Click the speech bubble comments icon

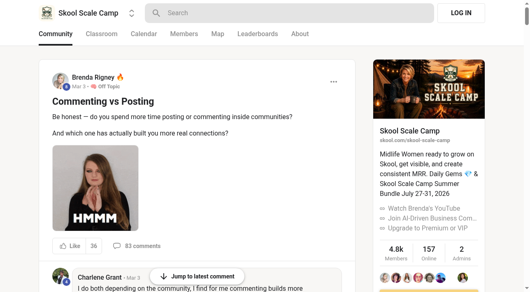[117, 246]
